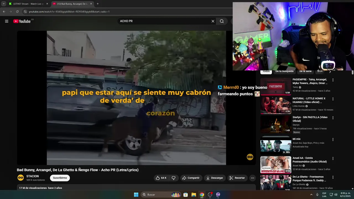Click the microphone tray icon
This screenshot has width=354, height=199.
(317, 195)
